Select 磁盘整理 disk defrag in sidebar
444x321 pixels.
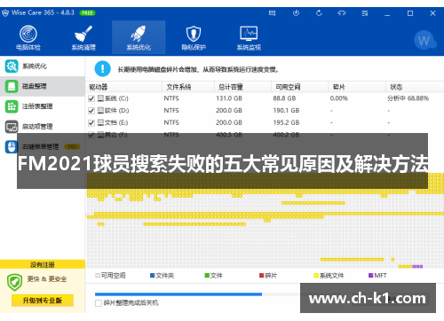pyautogui.click(x=43, y=86)
